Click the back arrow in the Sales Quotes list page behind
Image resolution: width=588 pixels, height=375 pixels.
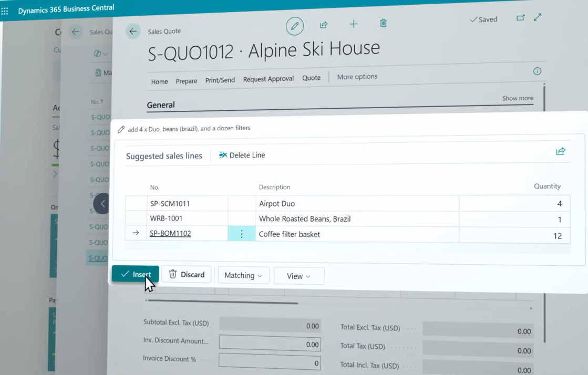[75, 32]
